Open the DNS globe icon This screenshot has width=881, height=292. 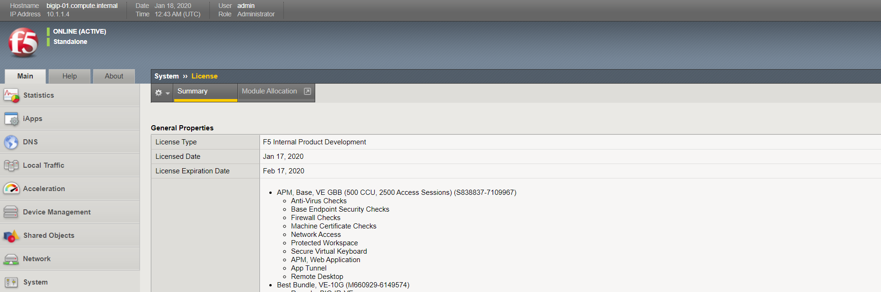[11, 142]
